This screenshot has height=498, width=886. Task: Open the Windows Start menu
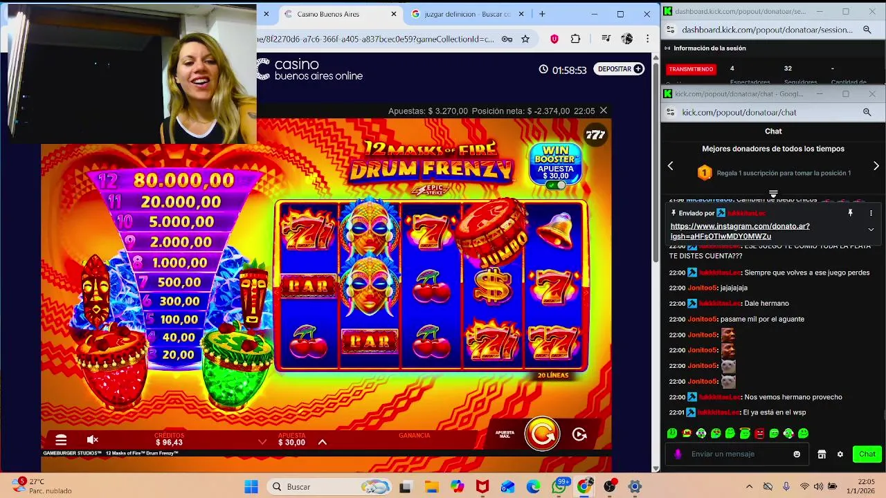pos(251,486)
